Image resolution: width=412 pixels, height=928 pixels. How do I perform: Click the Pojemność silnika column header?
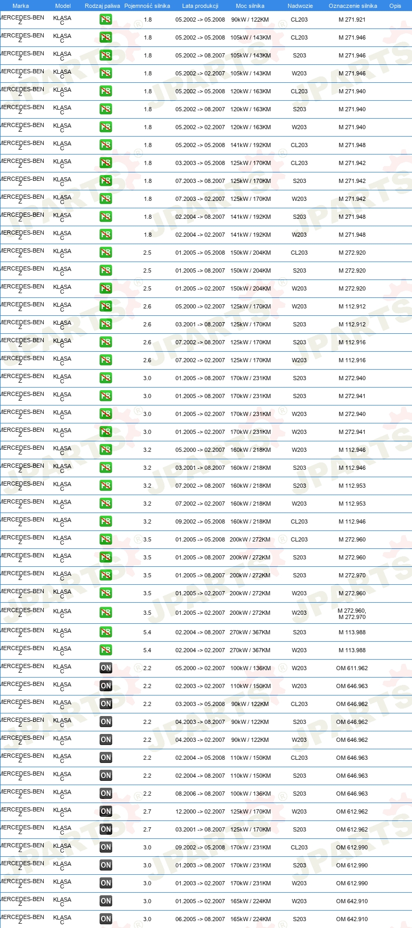(x=147, y=6)
